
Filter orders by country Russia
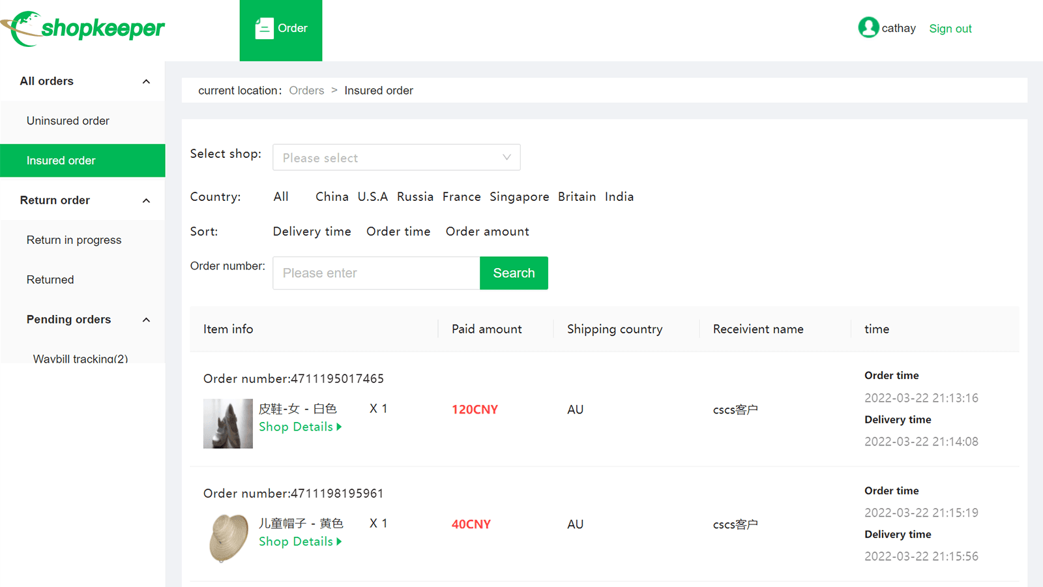415,197
